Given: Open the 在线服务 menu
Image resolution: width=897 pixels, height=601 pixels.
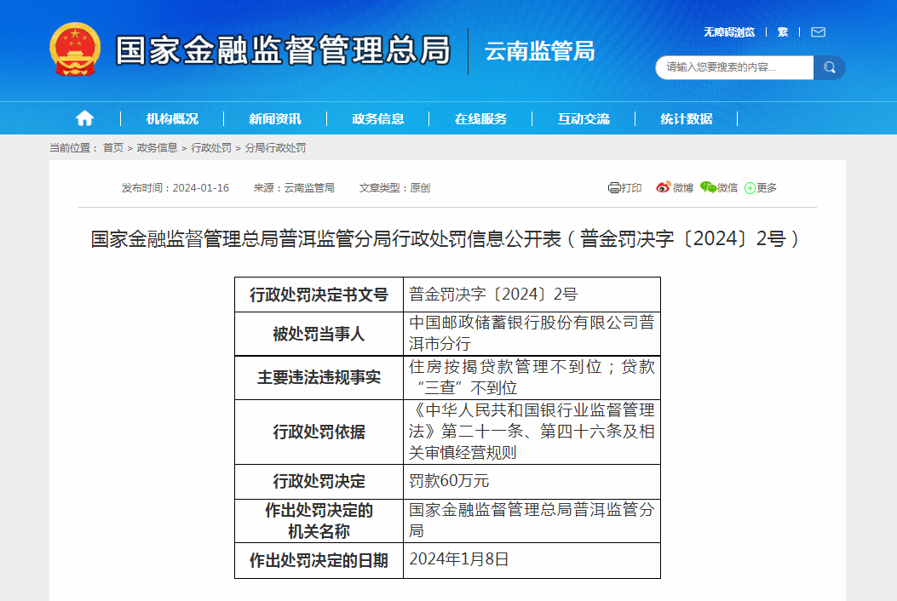Looking at the screenshot, I should pyautogui.click(x=480, y=119).
